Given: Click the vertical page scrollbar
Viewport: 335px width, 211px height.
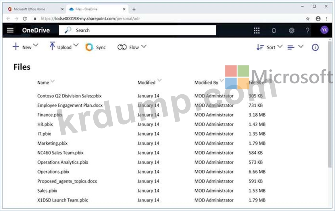Looking at the screenshot, I should pos(330,104).
